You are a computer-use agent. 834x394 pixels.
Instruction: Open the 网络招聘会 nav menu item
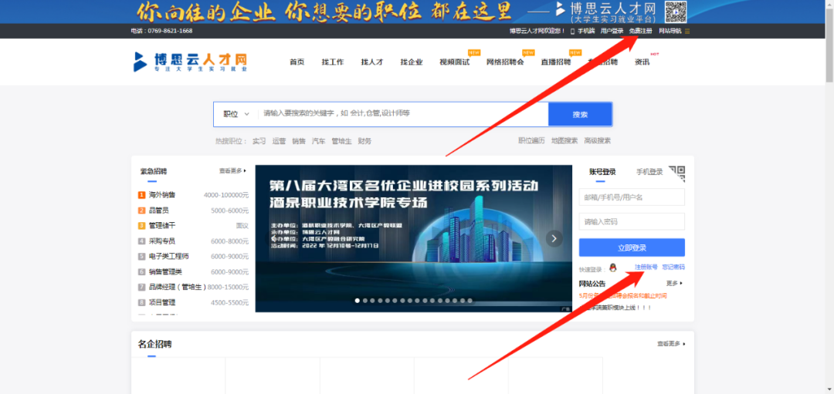pyautogui.click(x=505, y=62)
